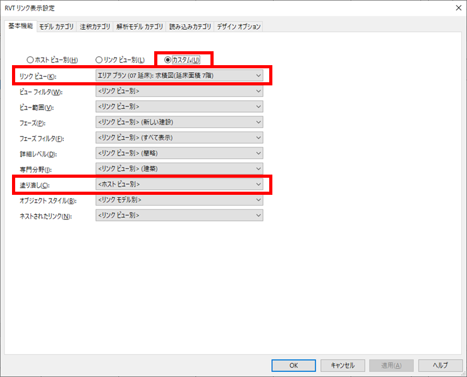Open the ビュー フィルタ dropdown
The height and width of the screenshot is (377, 467).
pos(179,91)
